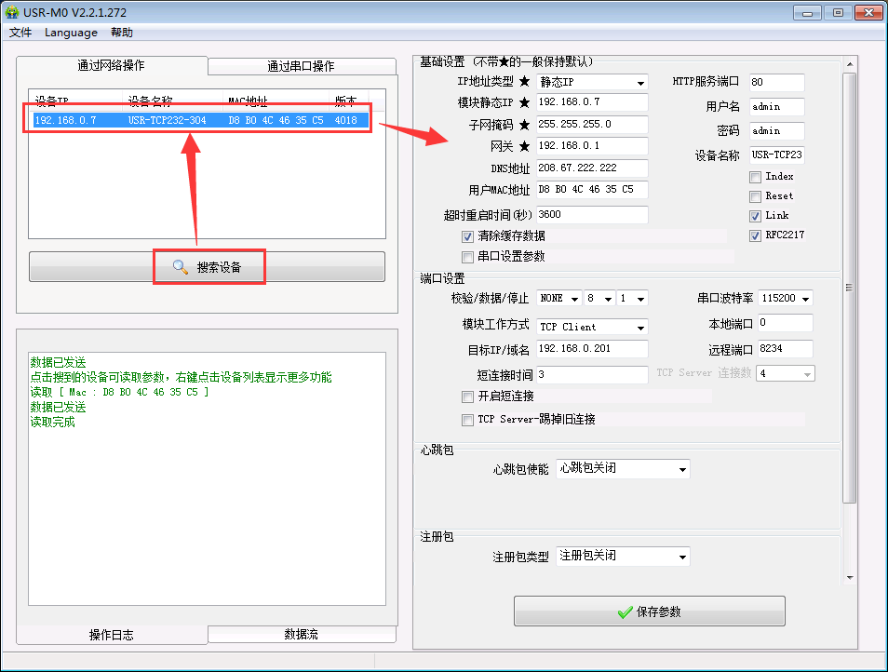Image resolution: width=888 pixels, height=672 pixels.
Task: Uncheck the RFC2217 checkbox
Action: point(756,235)
